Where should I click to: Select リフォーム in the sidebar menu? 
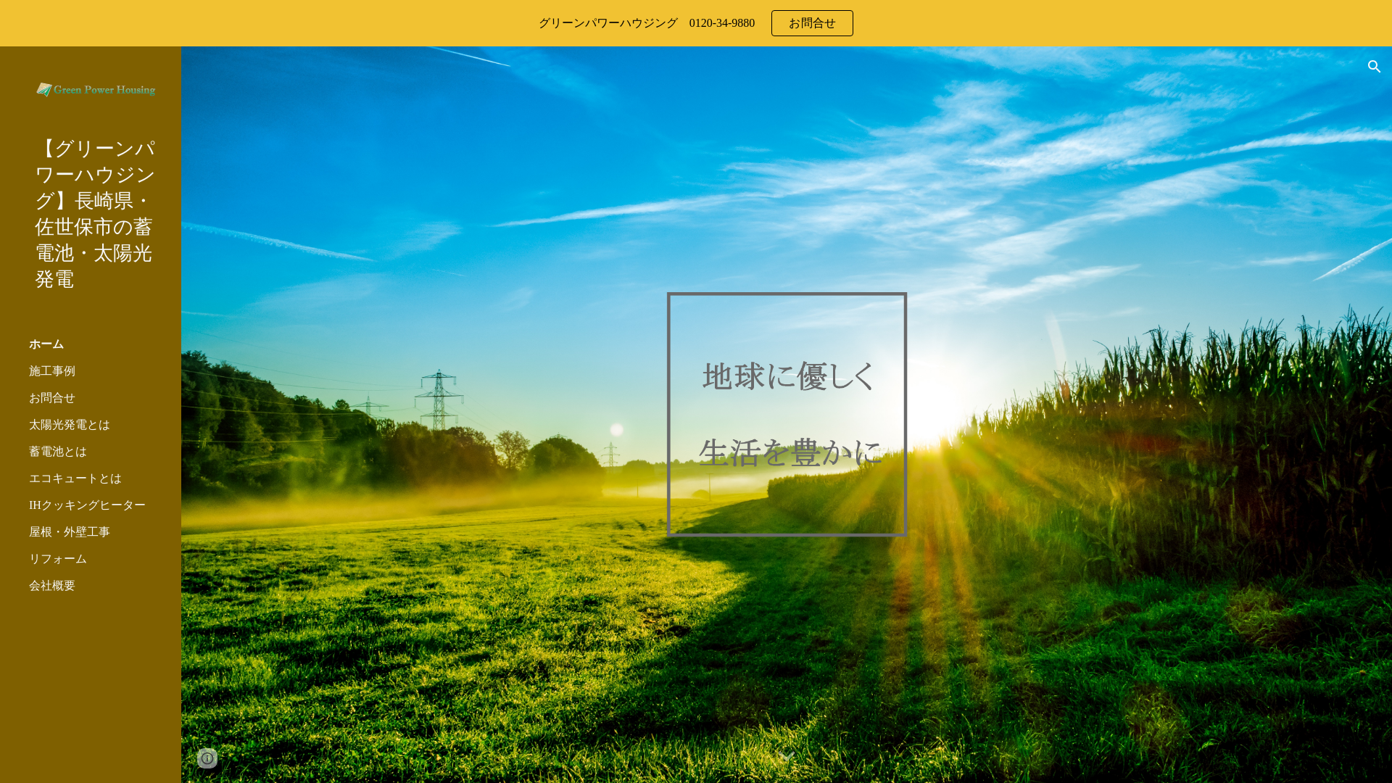pos(58,559)
